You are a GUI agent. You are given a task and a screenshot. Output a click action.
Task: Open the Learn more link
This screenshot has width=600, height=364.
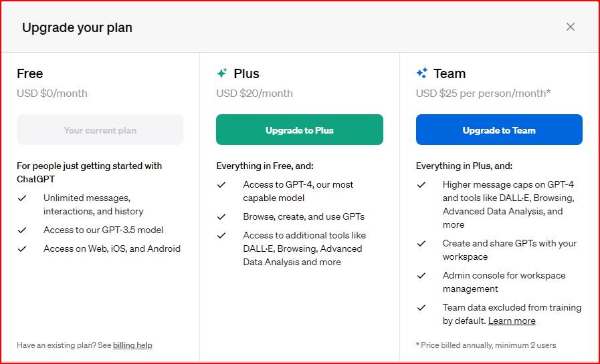pyautogui.click(x=512, y=321)
